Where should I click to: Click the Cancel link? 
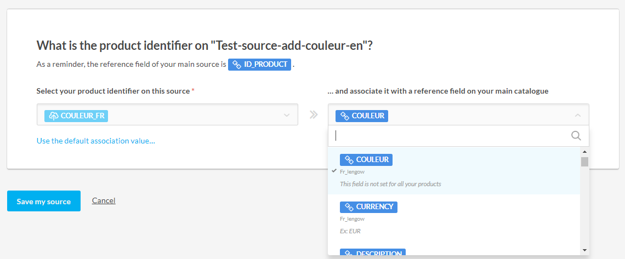[x=104, y=200]
